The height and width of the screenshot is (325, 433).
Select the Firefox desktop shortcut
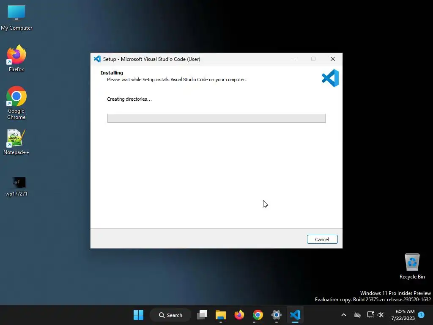pos(16,58)
